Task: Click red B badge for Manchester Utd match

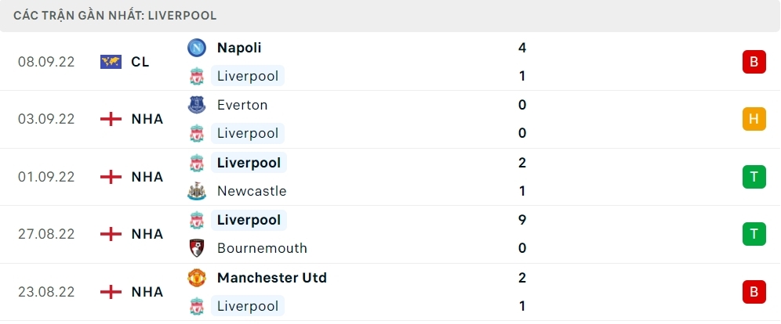Action: tap(754, 292)
